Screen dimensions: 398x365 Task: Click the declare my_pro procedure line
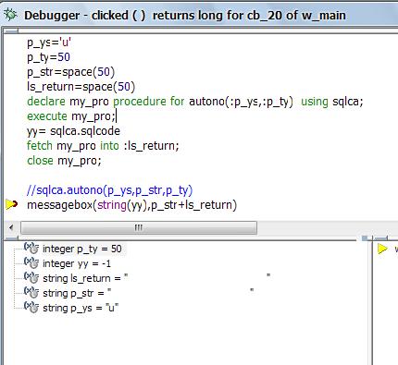pyautogui.click(x=195, y=102)
